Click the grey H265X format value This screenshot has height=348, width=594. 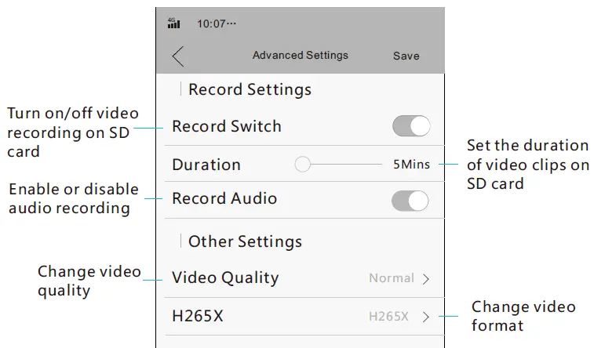(389, 317)
